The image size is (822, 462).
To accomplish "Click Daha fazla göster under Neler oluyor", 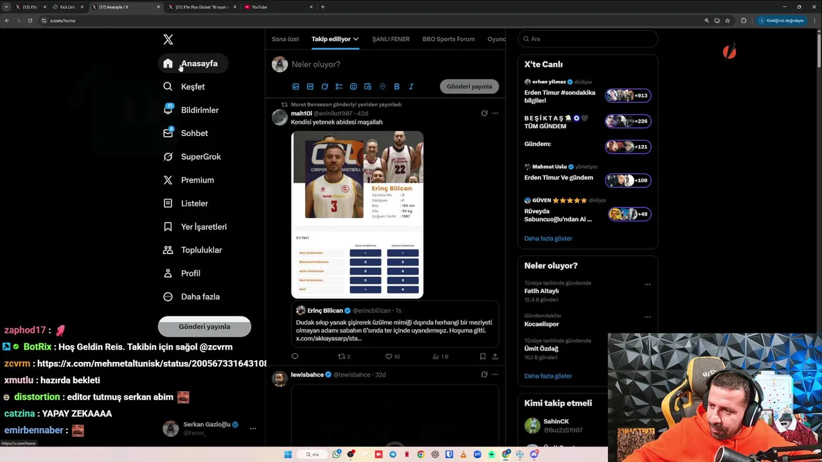I will coord(548,376).
